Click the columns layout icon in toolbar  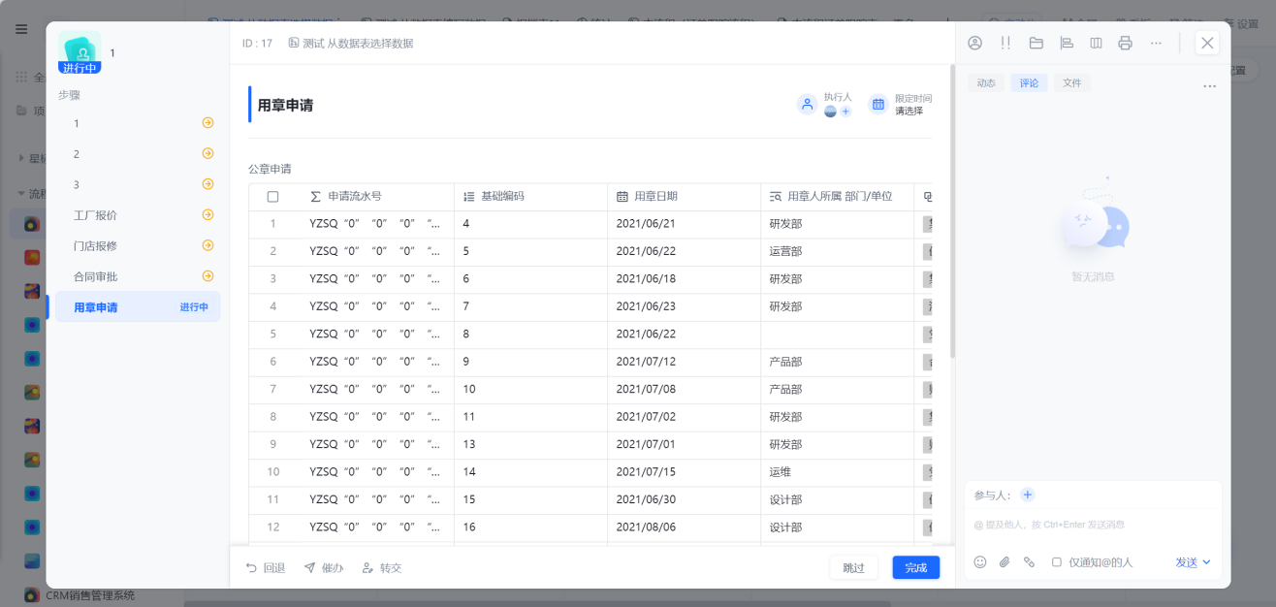click(1096, 43)
